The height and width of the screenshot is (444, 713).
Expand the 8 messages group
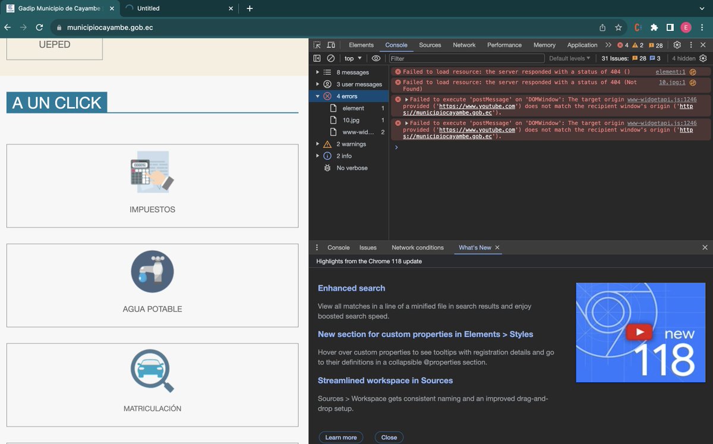(318, 72)
